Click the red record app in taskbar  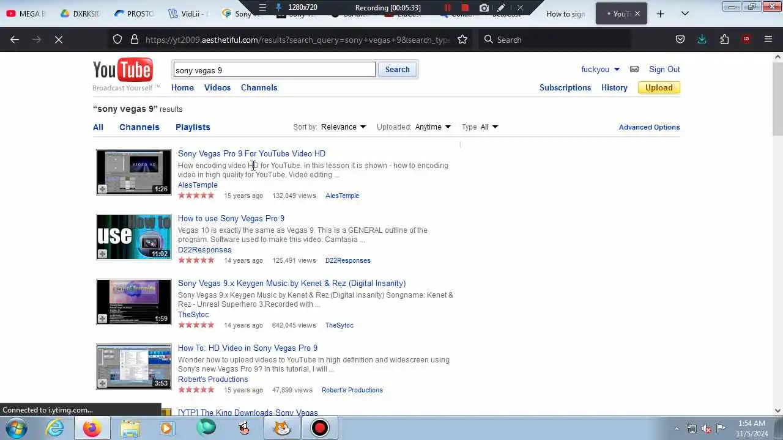(319, 428)
